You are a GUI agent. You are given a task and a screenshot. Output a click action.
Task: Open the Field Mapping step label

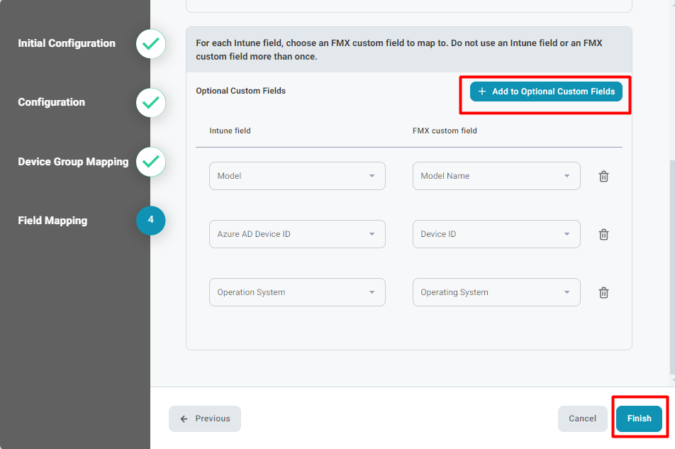click(52, 221)
